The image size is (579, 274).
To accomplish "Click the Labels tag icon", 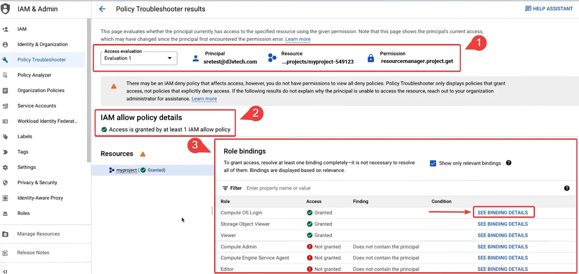I will pos(5,136).
